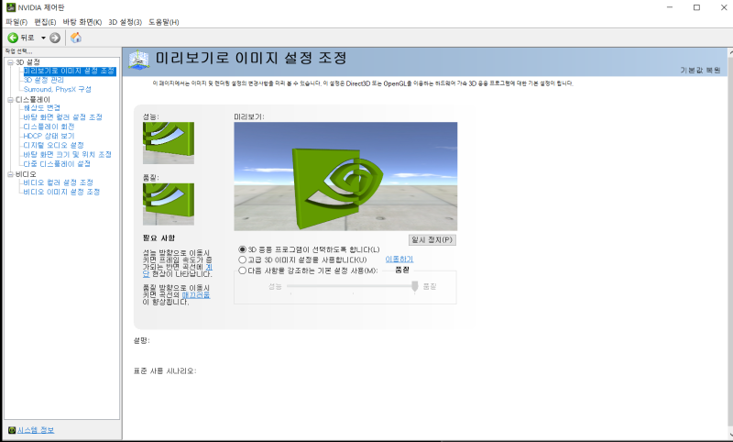Click the 성능 preview thumbnail
This screenshot has width=733, height=442.
[169, 143]
